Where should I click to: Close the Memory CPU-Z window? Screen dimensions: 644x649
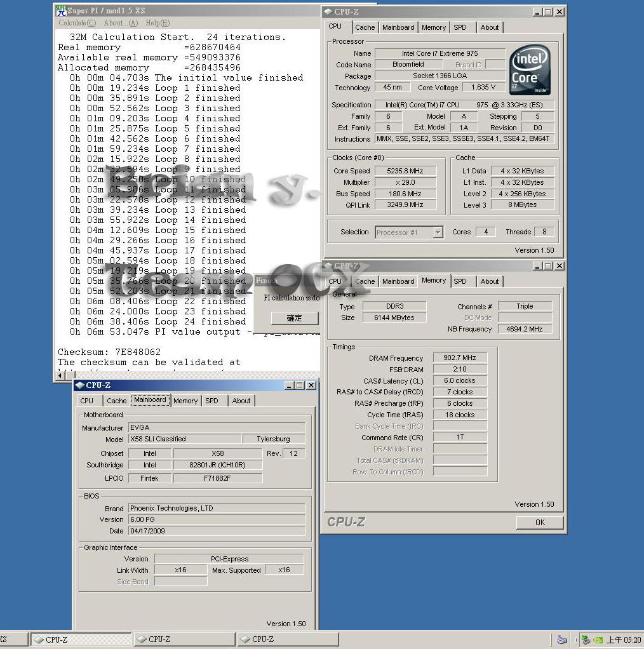coord(559,265)
